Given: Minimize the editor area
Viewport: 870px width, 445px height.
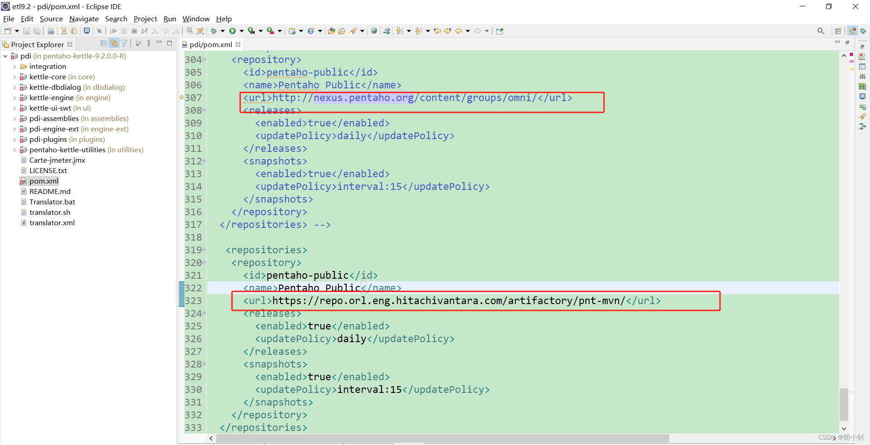Looking at the screenshot, I should 837,42.
